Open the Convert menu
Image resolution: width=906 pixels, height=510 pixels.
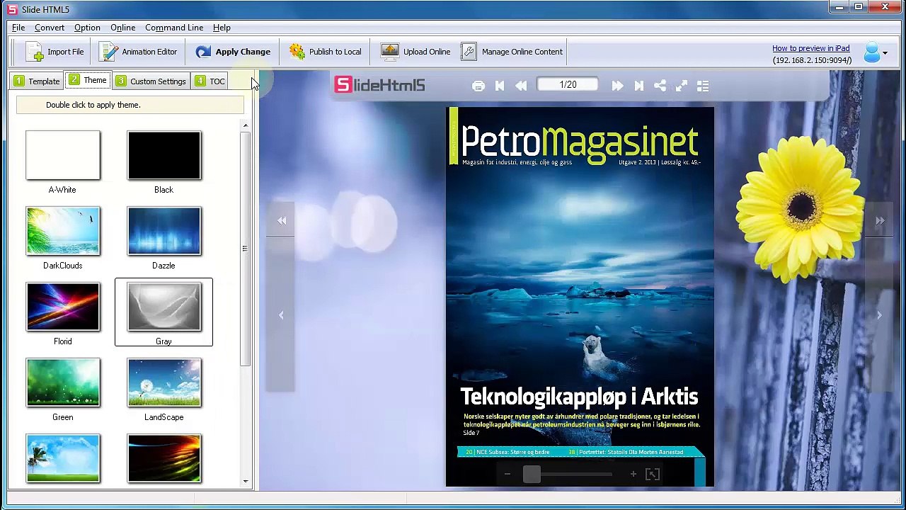[50, 28]
